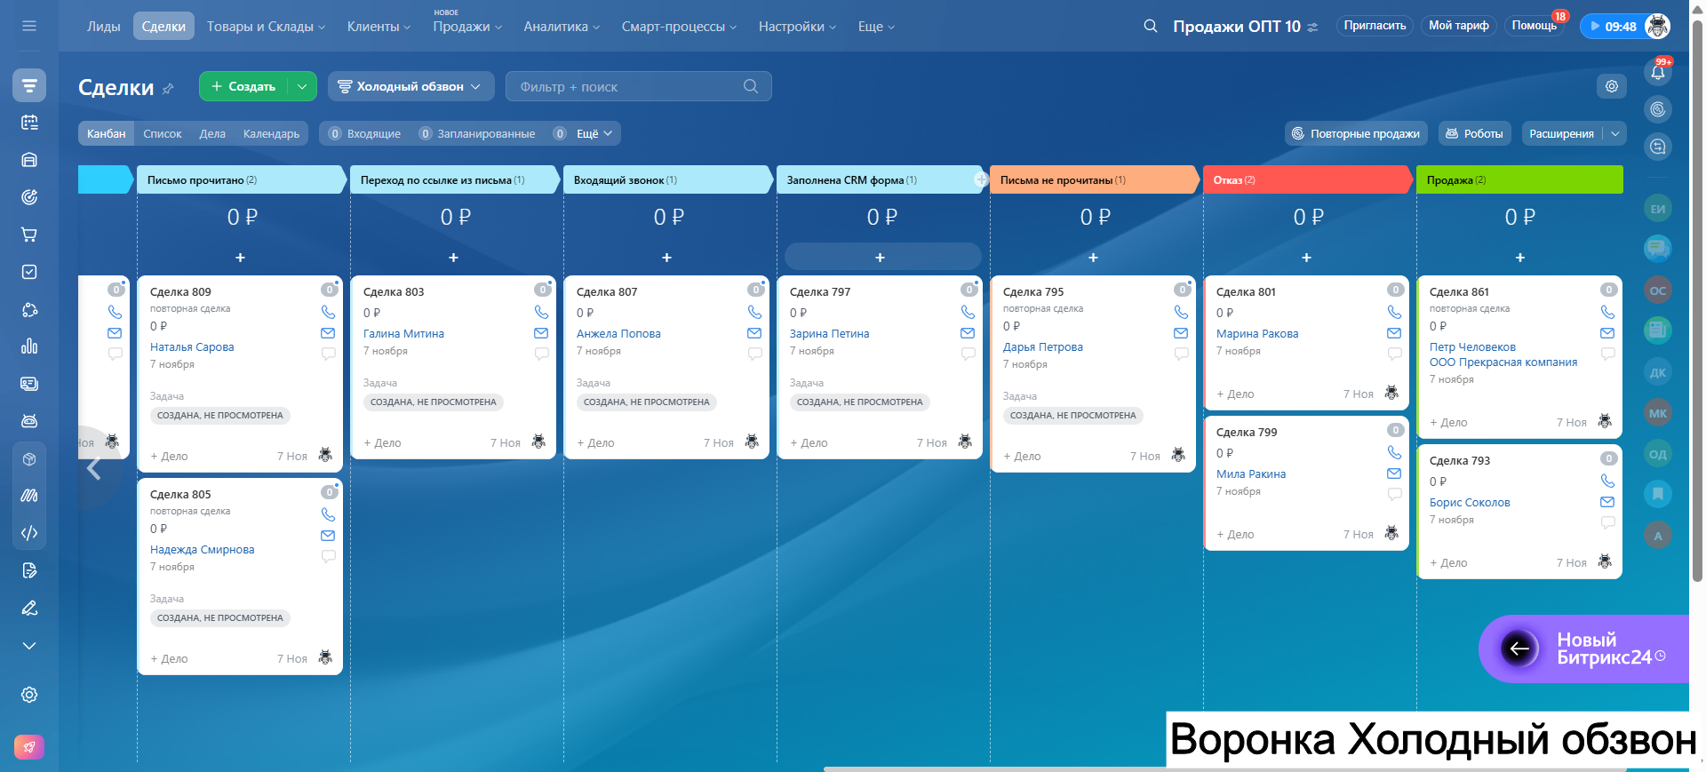Open Мой тариф
The width and height of the screenshot is (1706, 772).
click(x=1459, y=26)
